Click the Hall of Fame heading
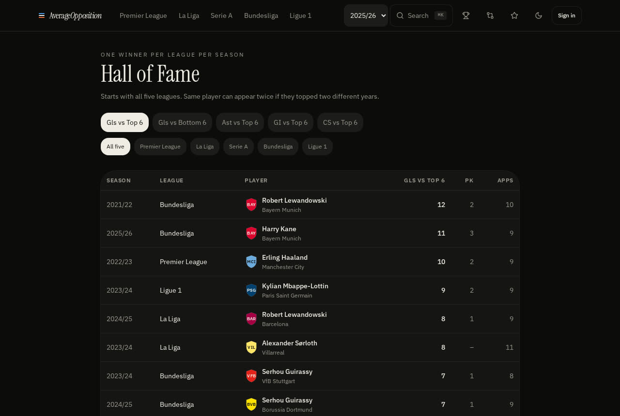The image size is (620, 416). point(150,74)
